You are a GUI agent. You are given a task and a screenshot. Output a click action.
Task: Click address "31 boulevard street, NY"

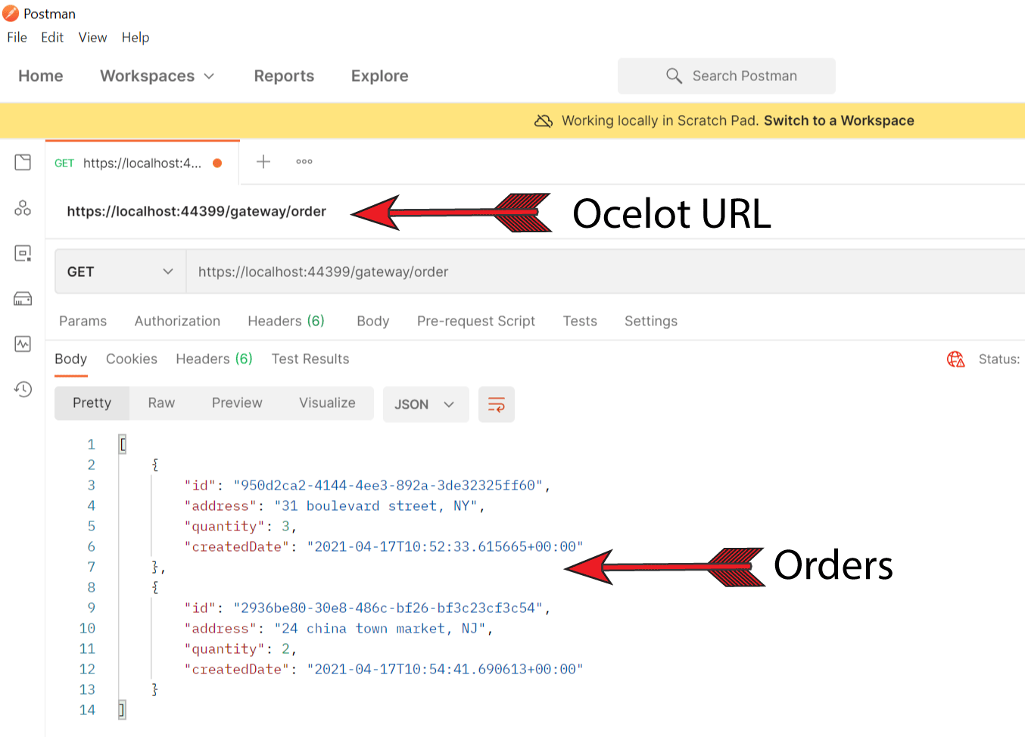375,505
